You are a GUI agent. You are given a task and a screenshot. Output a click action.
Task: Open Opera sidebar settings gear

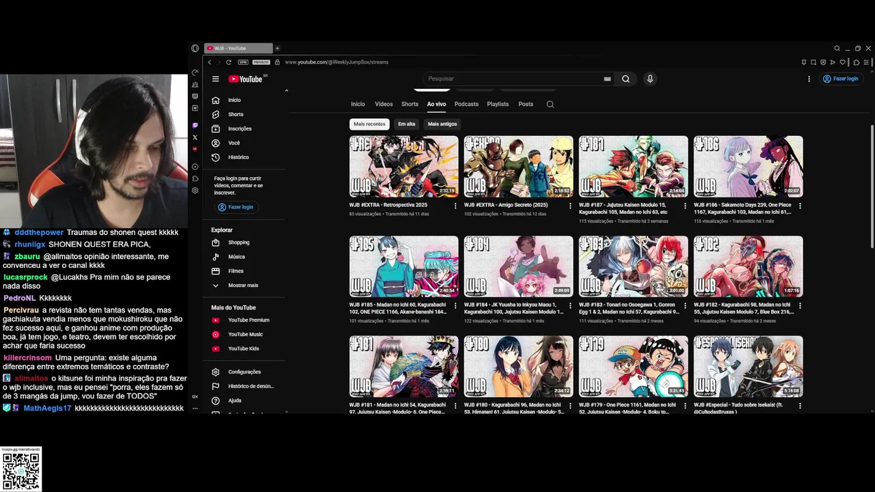[195, 191]
